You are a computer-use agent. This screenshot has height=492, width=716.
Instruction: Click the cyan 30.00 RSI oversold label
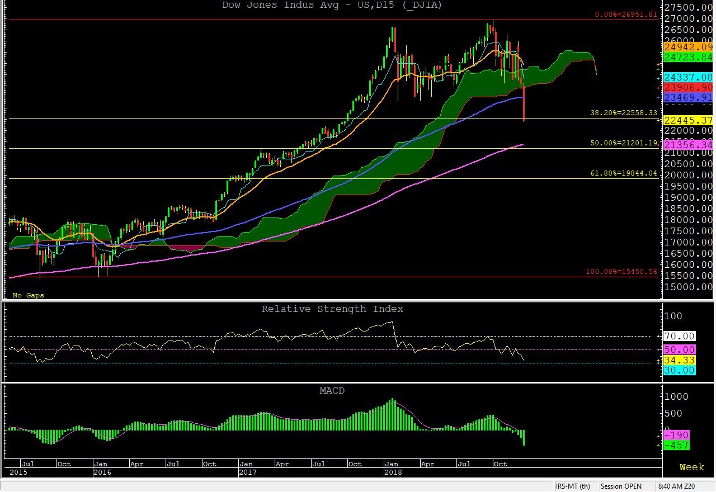coord(679,370)
